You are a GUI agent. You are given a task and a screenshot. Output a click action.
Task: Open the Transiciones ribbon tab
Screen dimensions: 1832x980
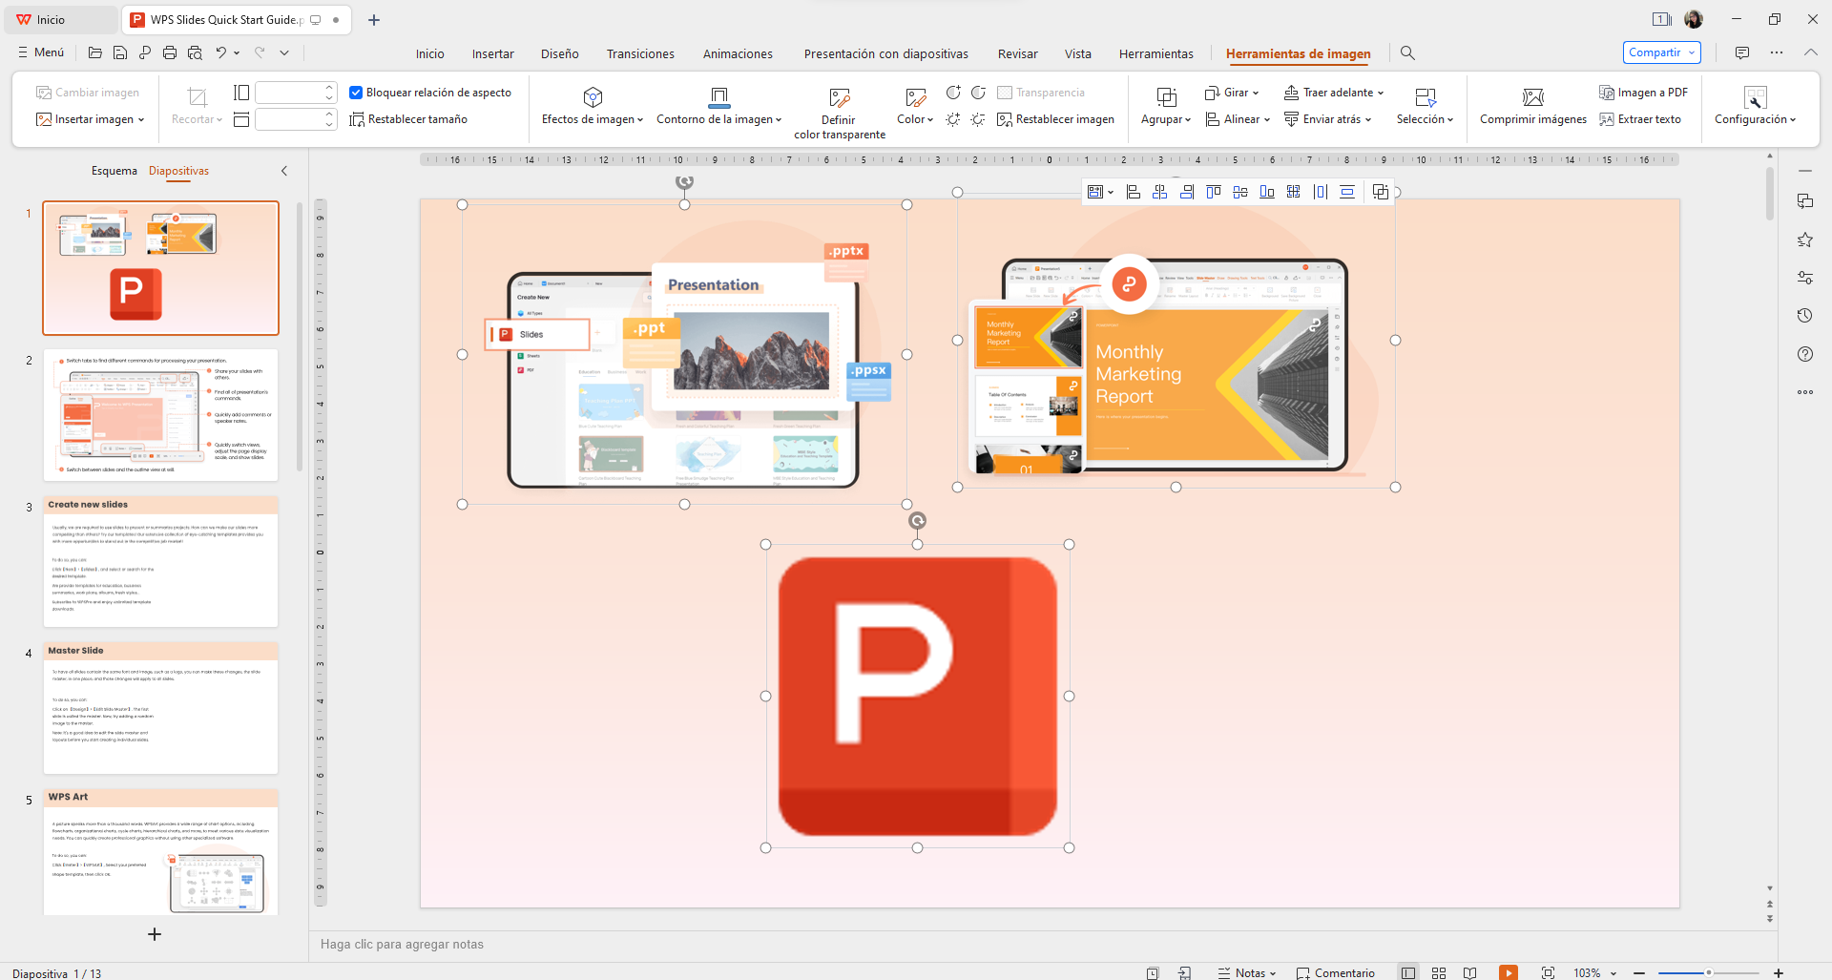click(640, 54)
